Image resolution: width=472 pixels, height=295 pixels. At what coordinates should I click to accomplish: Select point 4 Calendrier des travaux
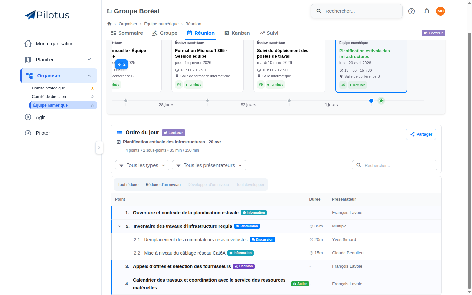pyautogui.click(x=276, y=284)
